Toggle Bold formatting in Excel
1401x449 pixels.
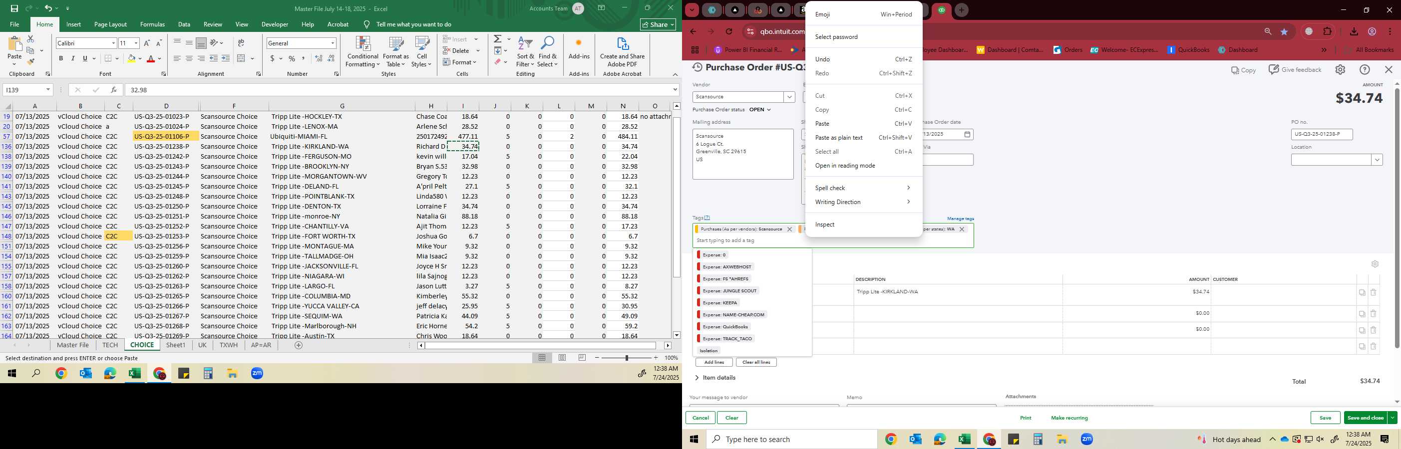[x=61, y=58]
